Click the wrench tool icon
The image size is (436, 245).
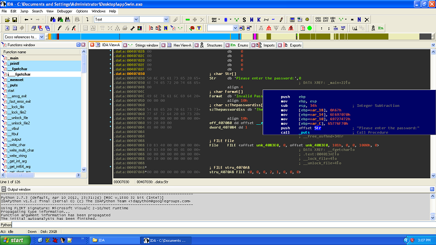click(x=132, y=28)
